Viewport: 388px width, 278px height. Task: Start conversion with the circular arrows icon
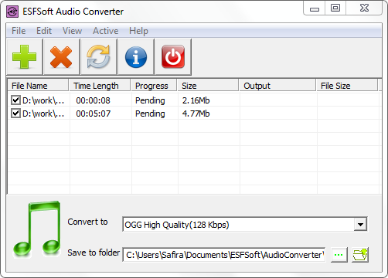click(98, 57)
